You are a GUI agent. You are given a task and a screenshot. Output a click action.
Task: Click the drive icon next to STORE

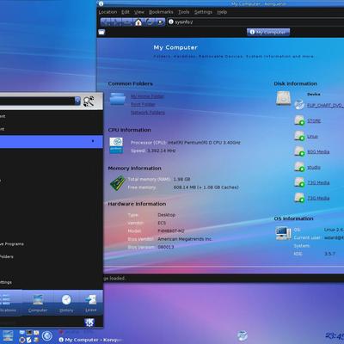tap(299, 120)
